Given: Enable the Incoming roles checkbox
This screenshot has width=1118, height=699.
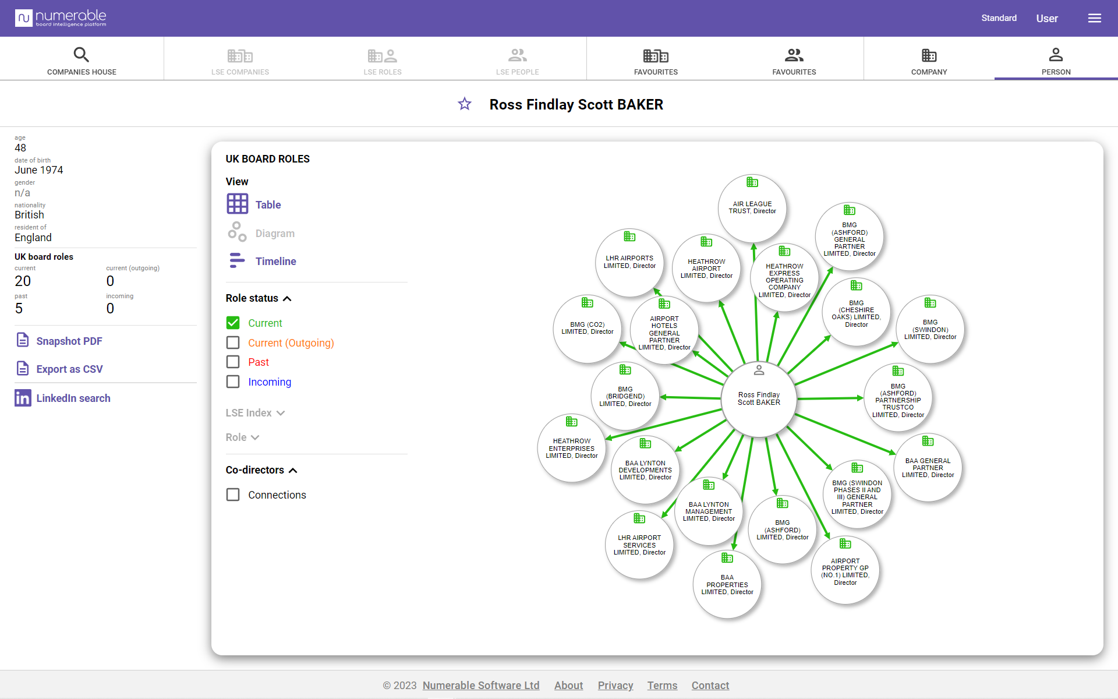Looking at the screenshot, I should 233,382.
